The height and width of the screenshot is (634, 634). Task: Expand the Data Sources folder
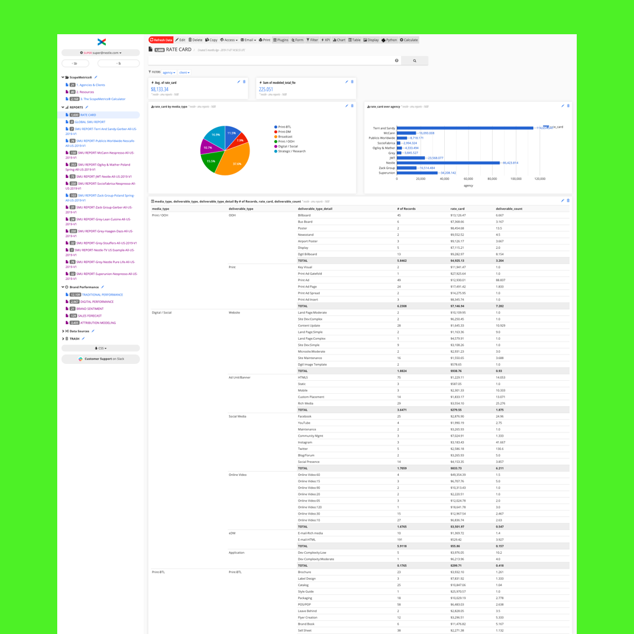point(63,331)
